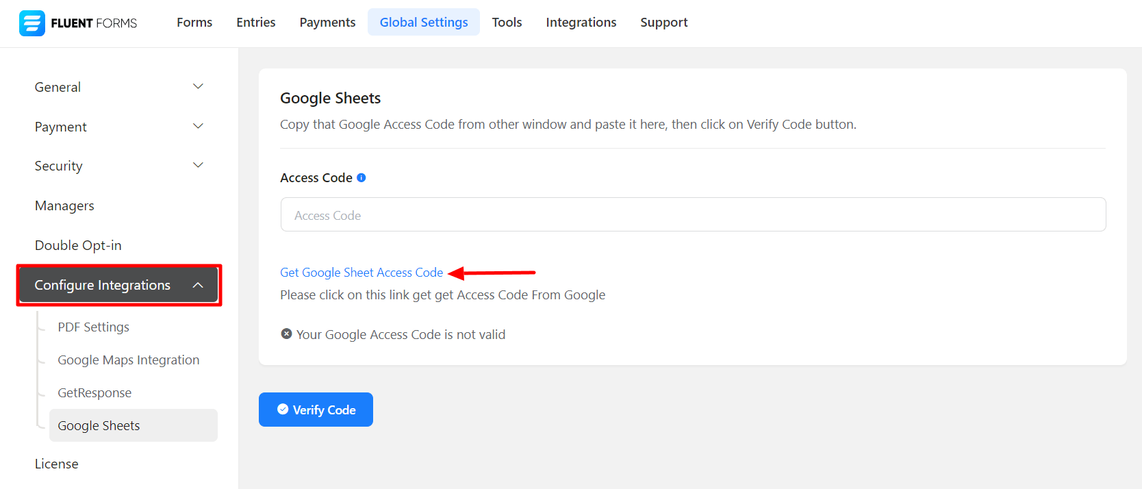Click Get Google Sheet Access Code link

point(361,273)
